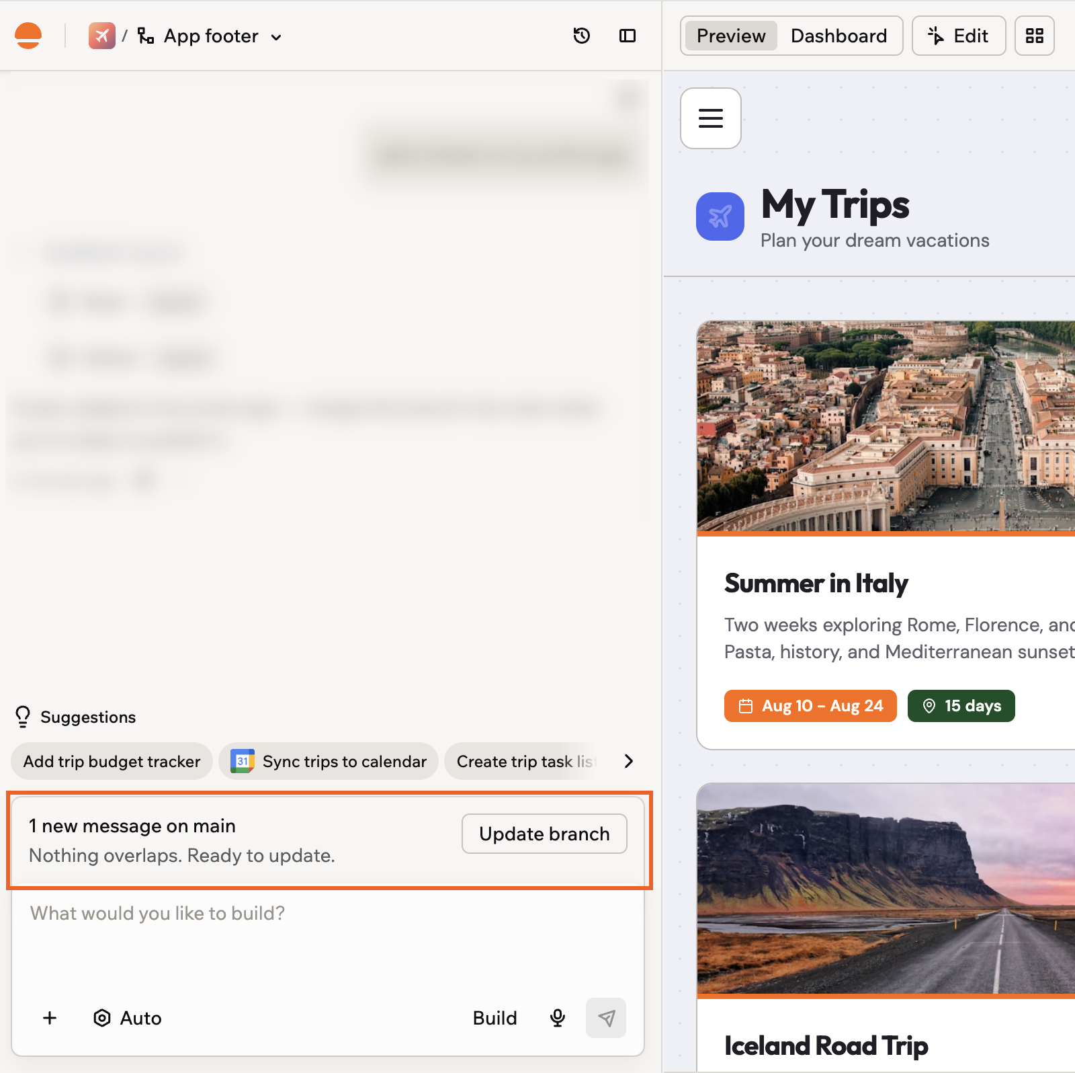
Task: Toggle the Build mode option
Action: click(494, 1018)
